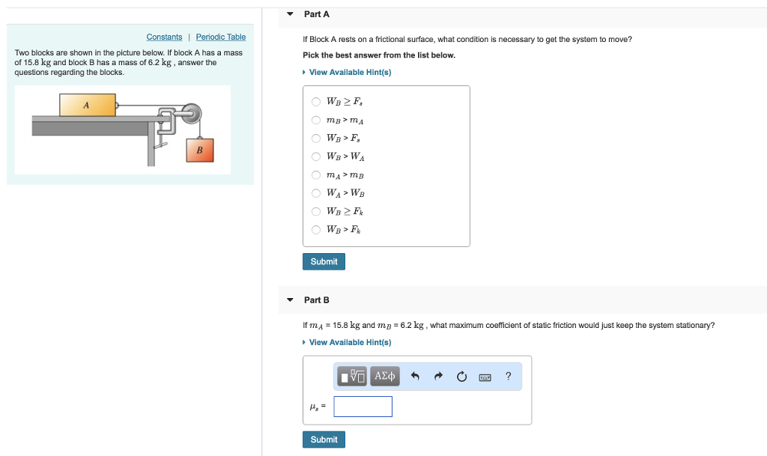The height and width of the screenshot is (456, 767).
Task: Submit the Part A answer
Action: pyautogui.click(x=324, y=261)
